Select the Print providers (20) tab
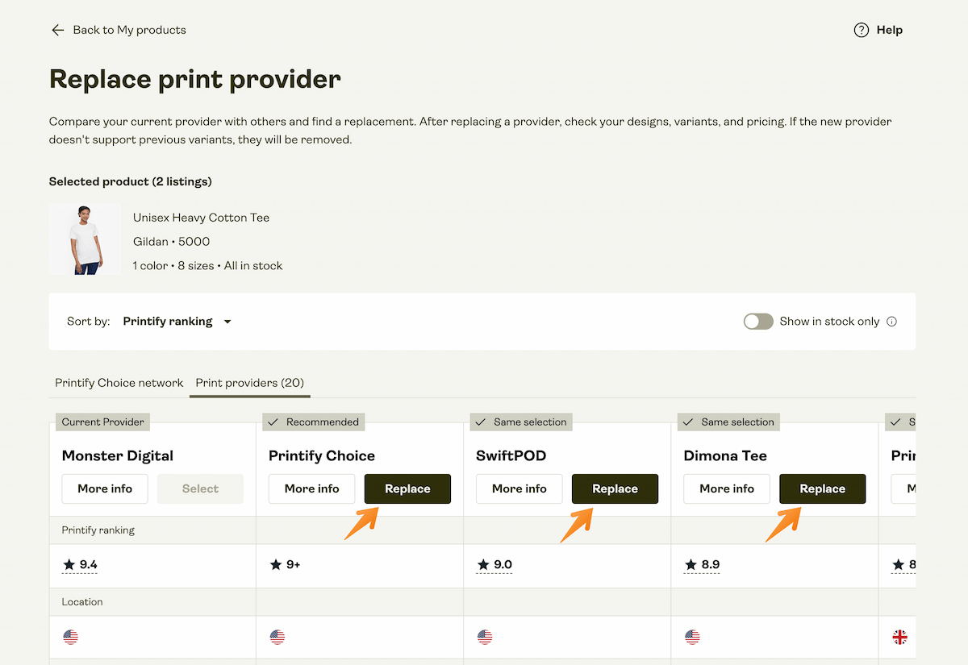This screenshot has height=665, width=968. pyautogui.click(x=249, y=383)
